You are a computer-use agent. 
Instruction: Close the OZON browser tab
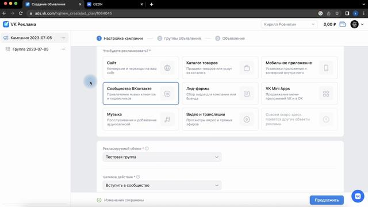pyautogui.click(x=141, y=4)
